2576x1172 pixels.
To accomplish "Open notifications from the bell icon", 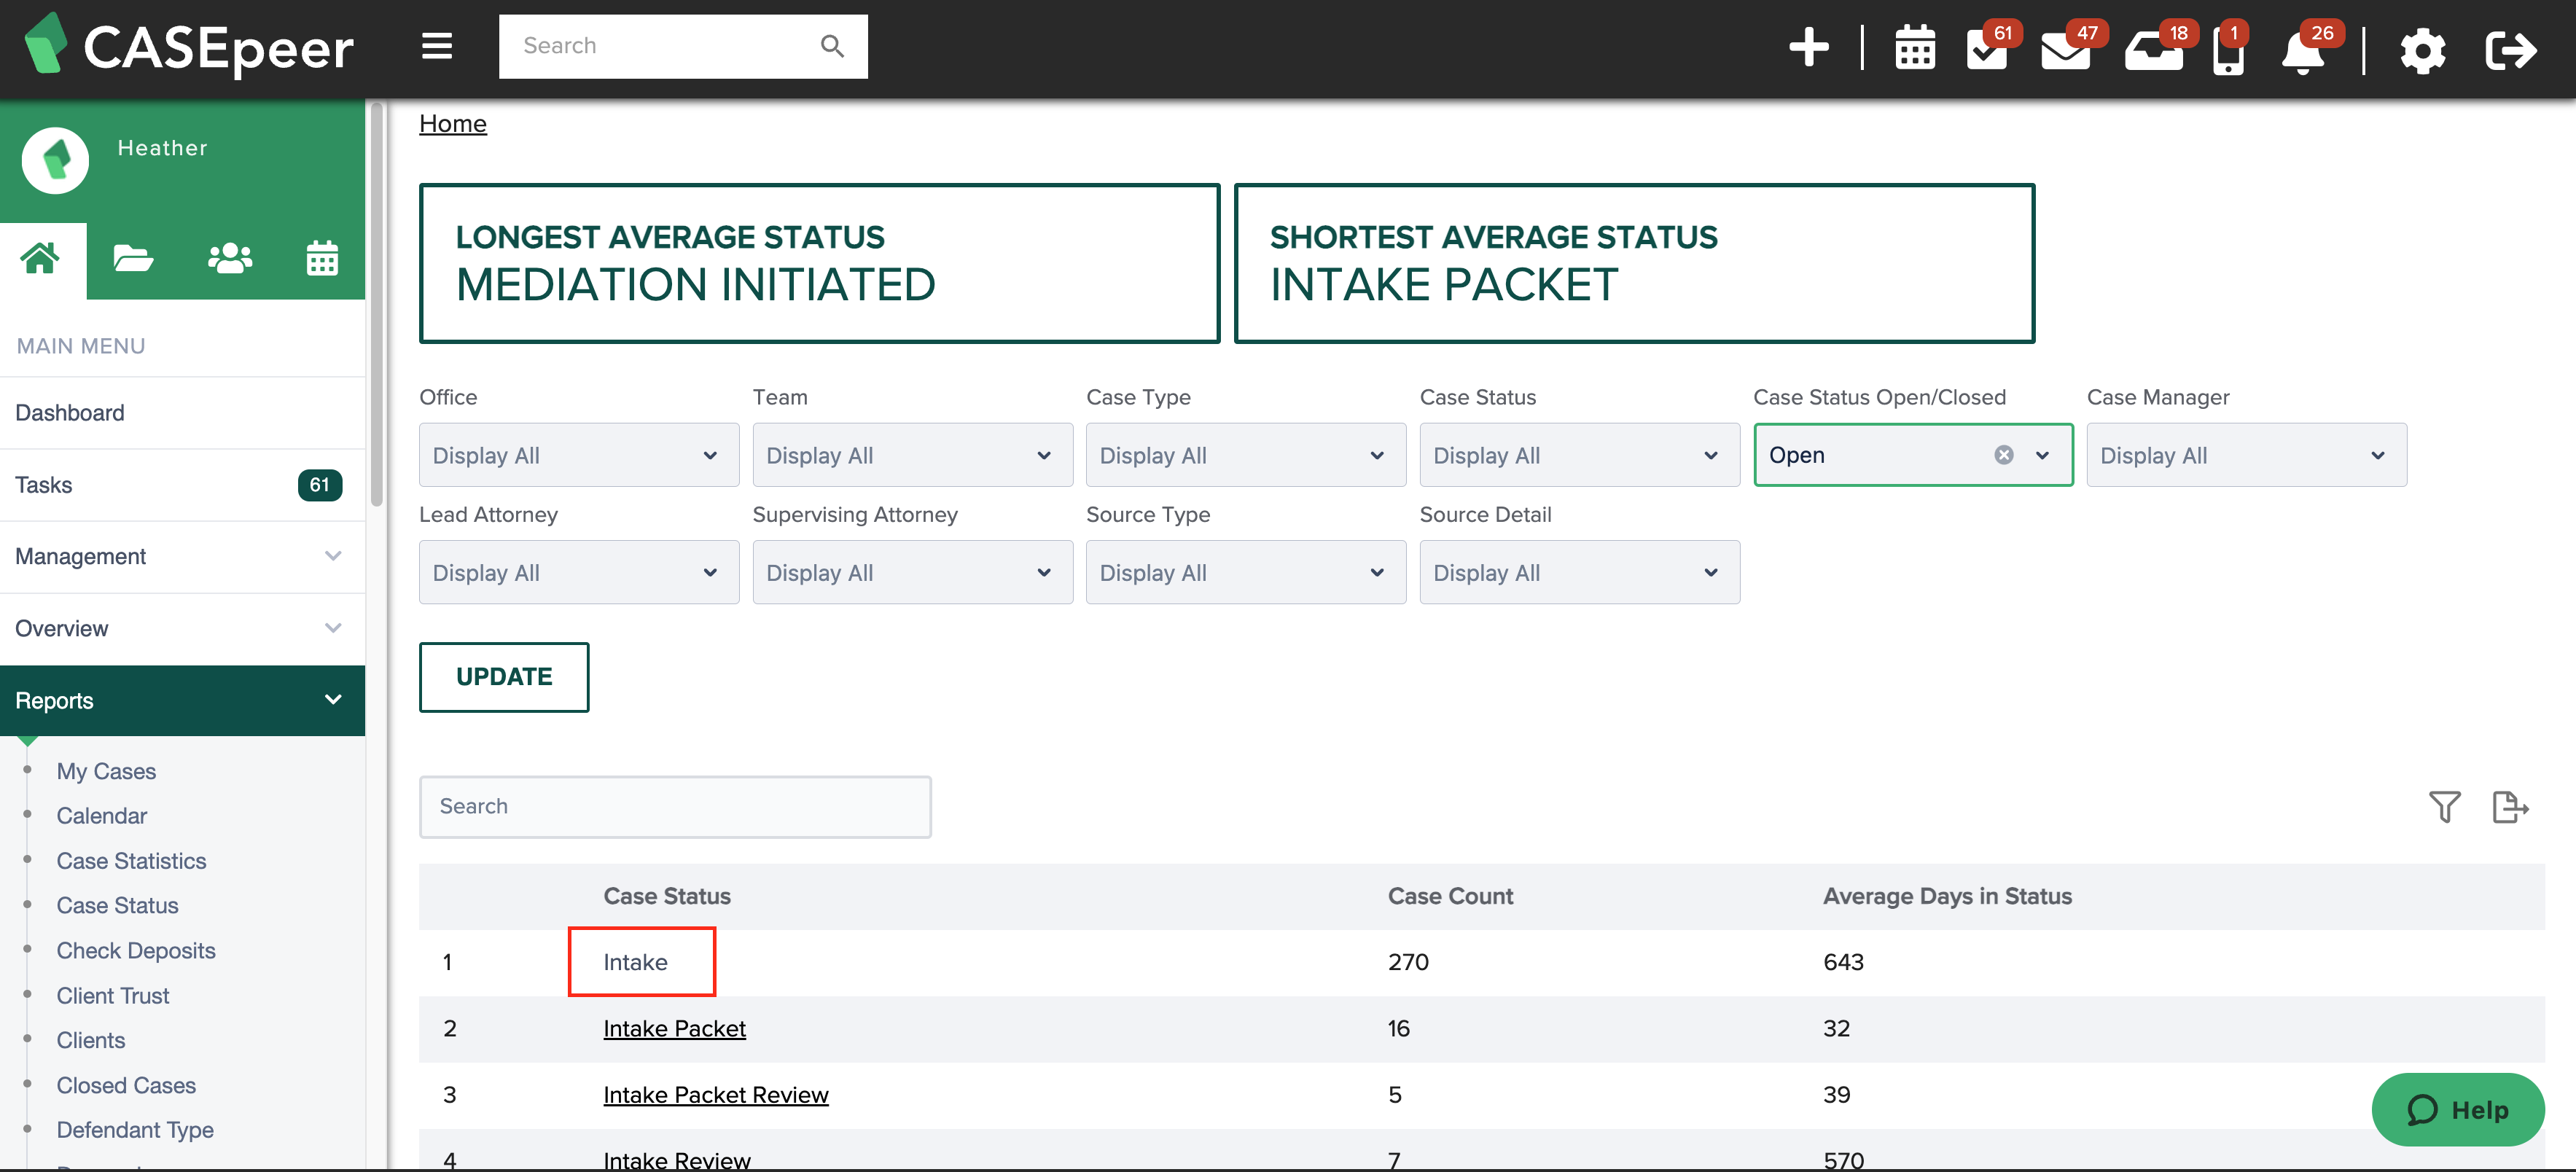I will click(x=2303, y=50).
